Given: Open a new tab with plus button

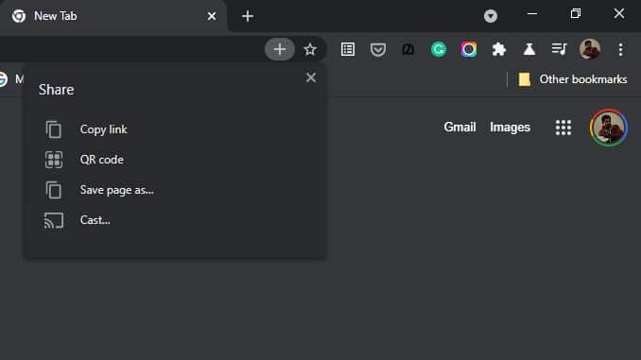Looking at the screenshot, I should (248, 16).
